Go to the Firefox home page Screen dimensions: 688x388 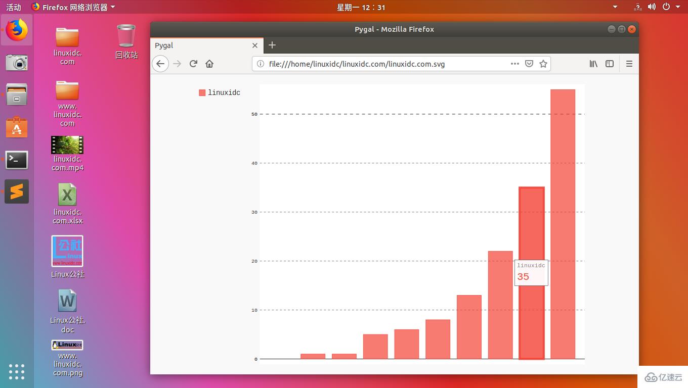pos(209,64)
